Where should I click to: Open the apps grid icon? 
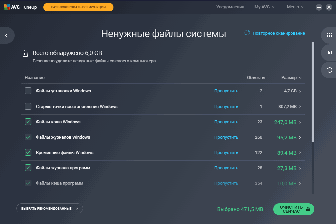[329, 35]
